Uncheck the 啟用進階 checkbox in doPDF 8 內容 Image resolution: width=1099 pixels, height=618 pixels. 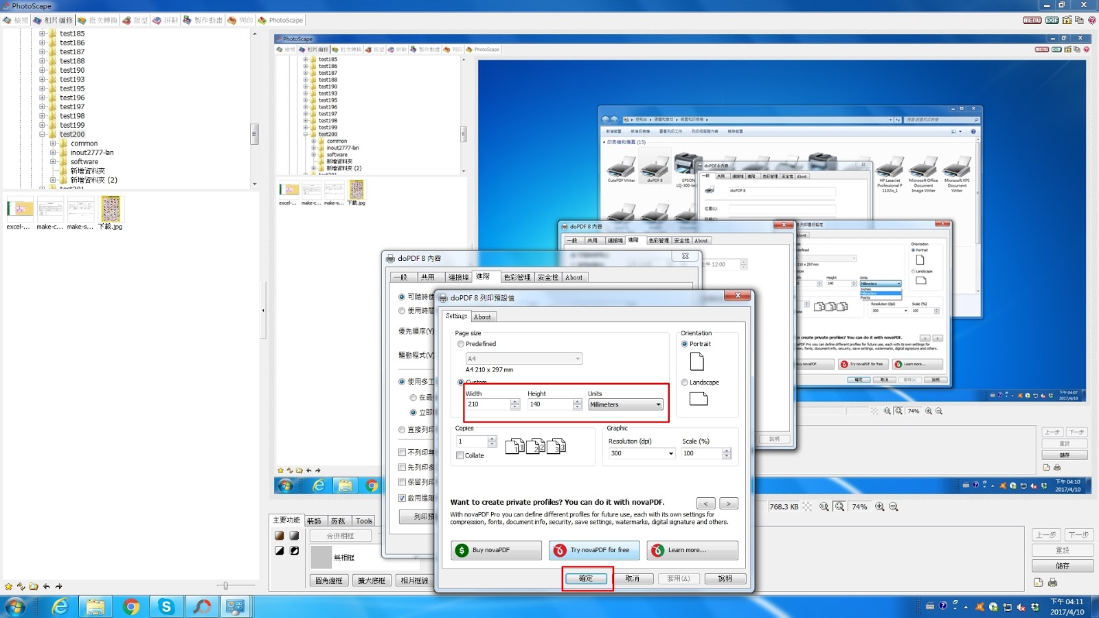[403, 498]
